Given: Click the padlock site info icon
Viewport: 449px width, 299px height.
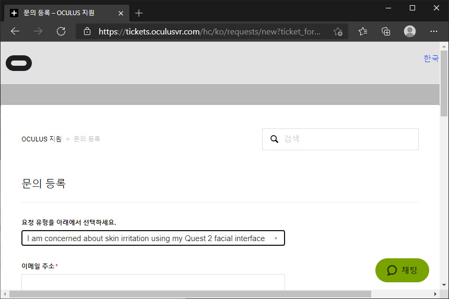Looking at the screenshot, I should 87,31.
